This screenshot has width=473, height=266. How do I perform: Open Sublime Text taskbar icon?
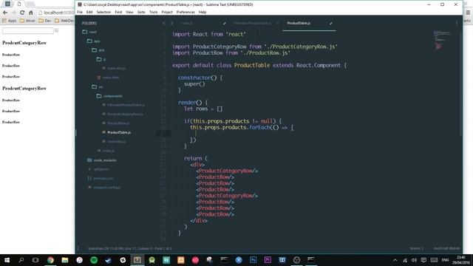pyautogui.click(x=137, y=260)
